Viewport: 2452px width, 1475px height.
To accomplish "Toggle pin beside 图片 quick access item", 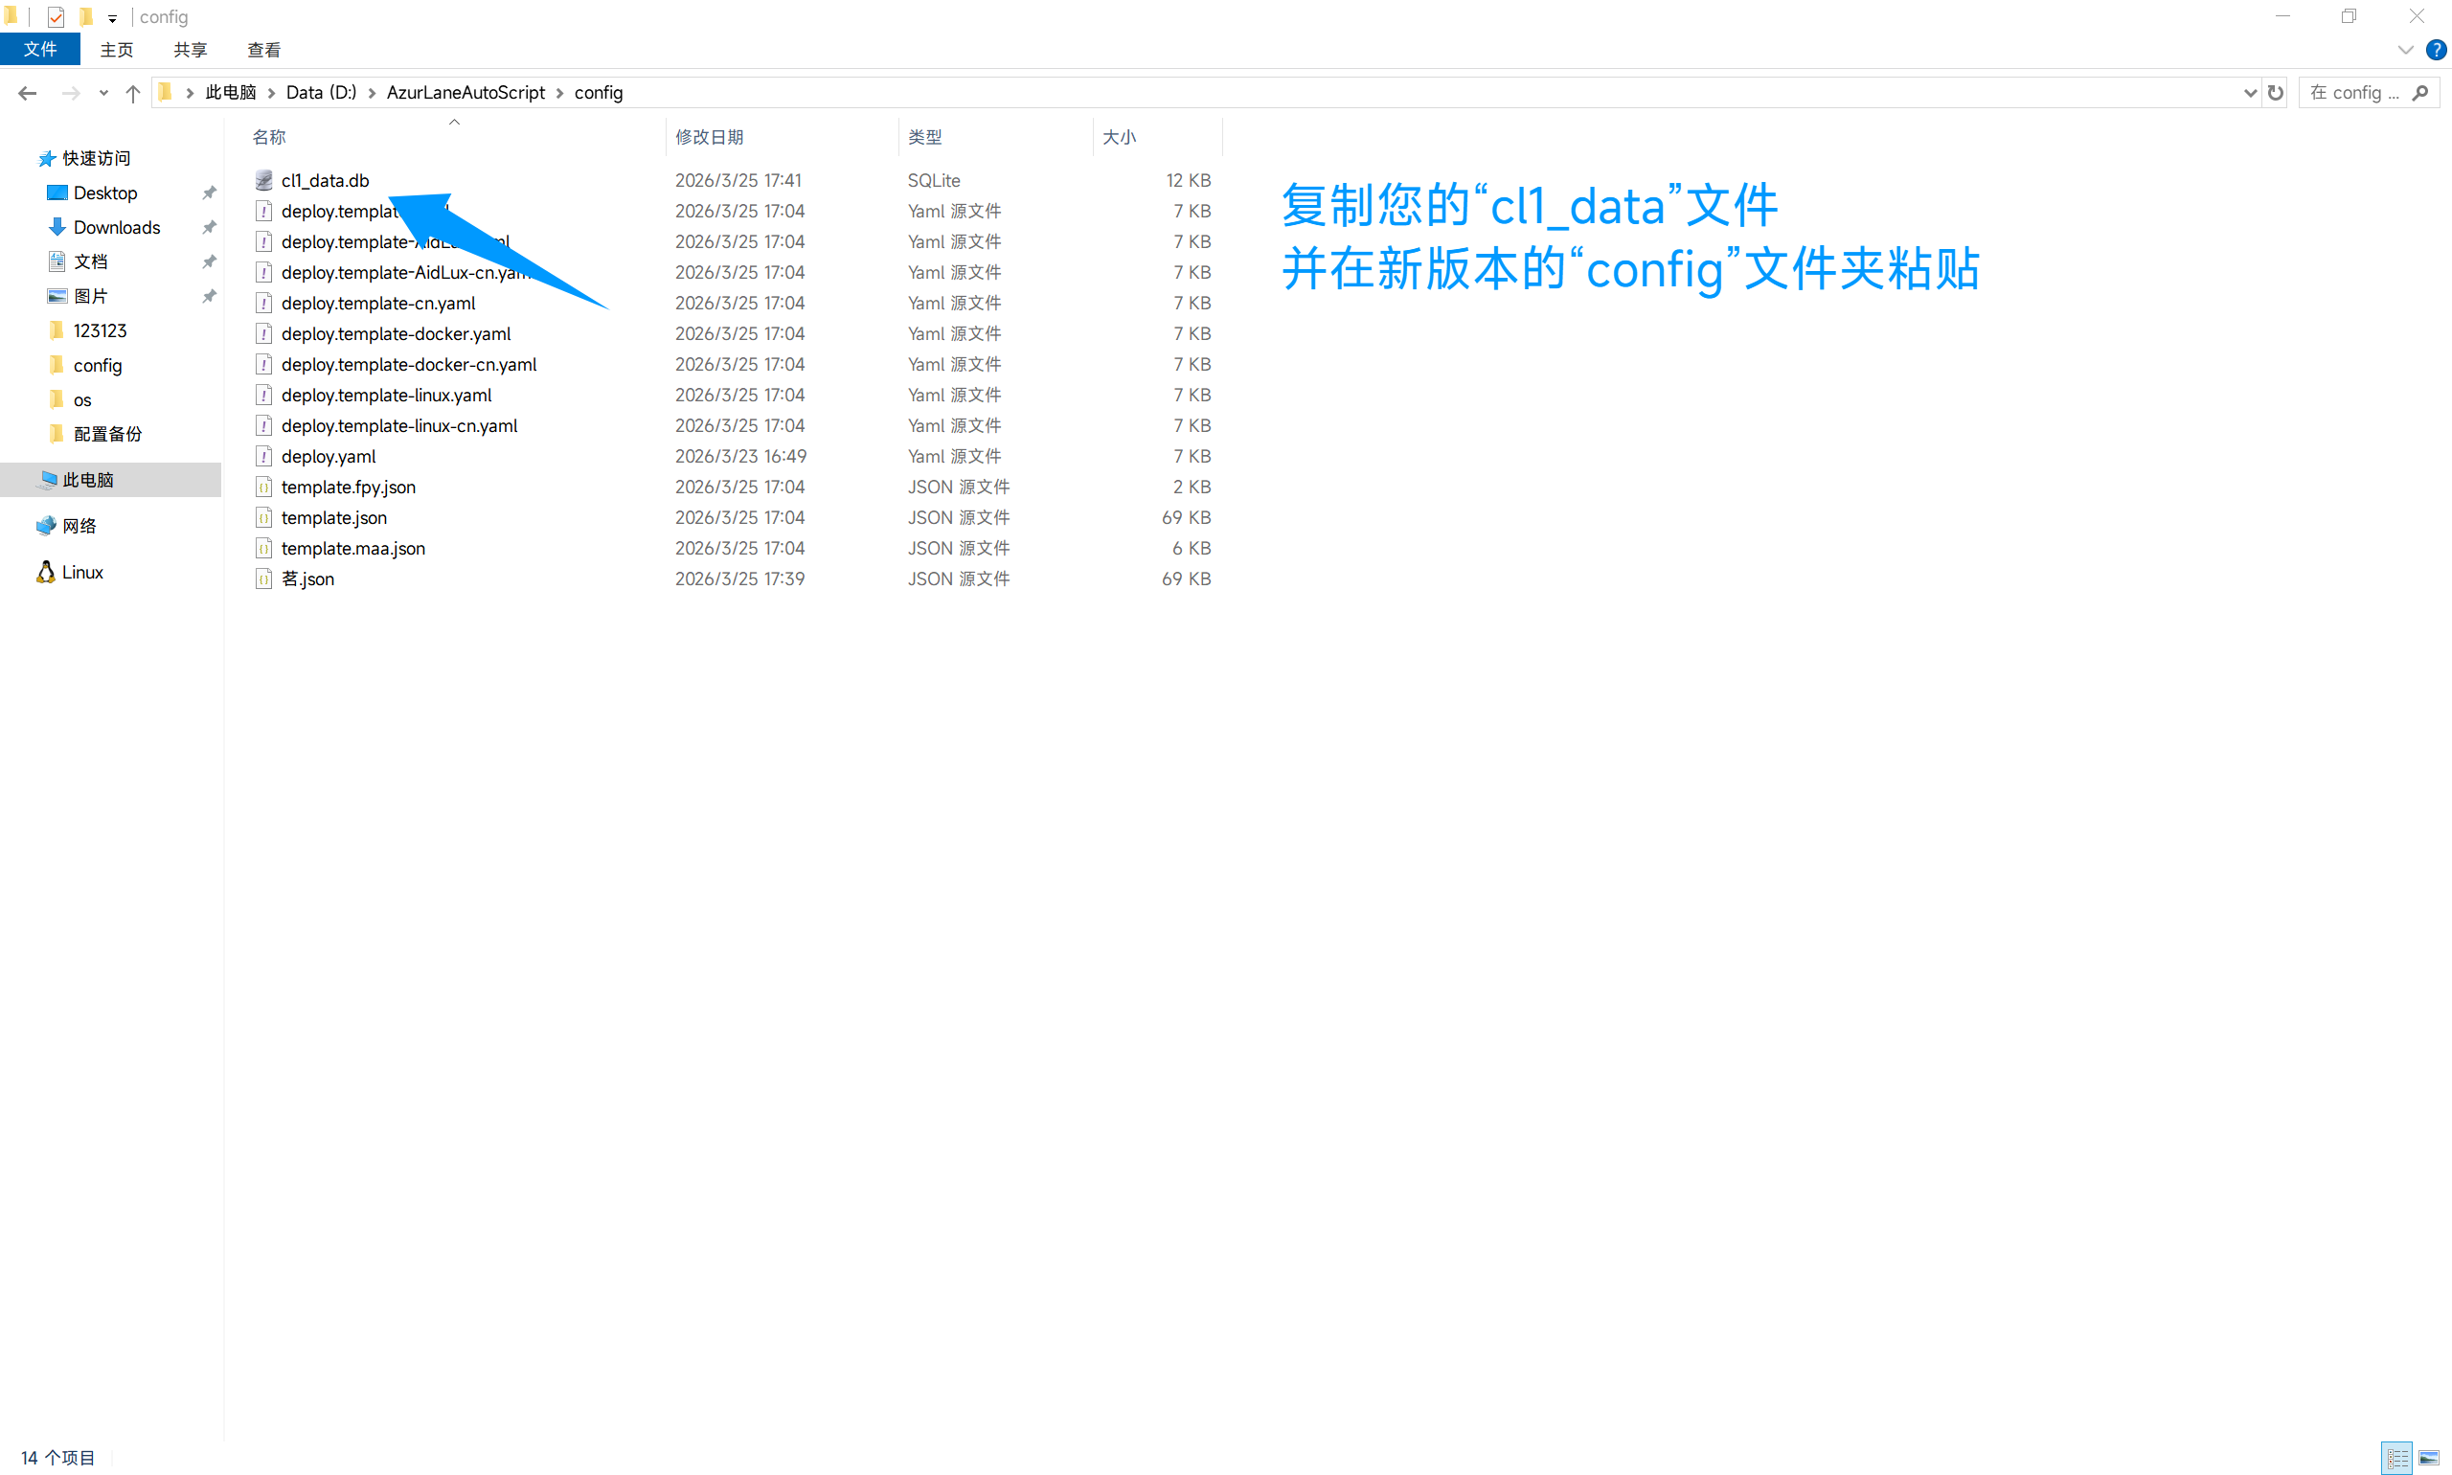I will click(x=209, y=296).
